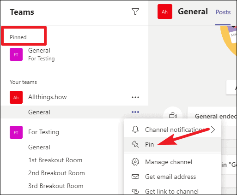
Task: Click the pushpin icon next to Pin
Action: click(135, 144)
